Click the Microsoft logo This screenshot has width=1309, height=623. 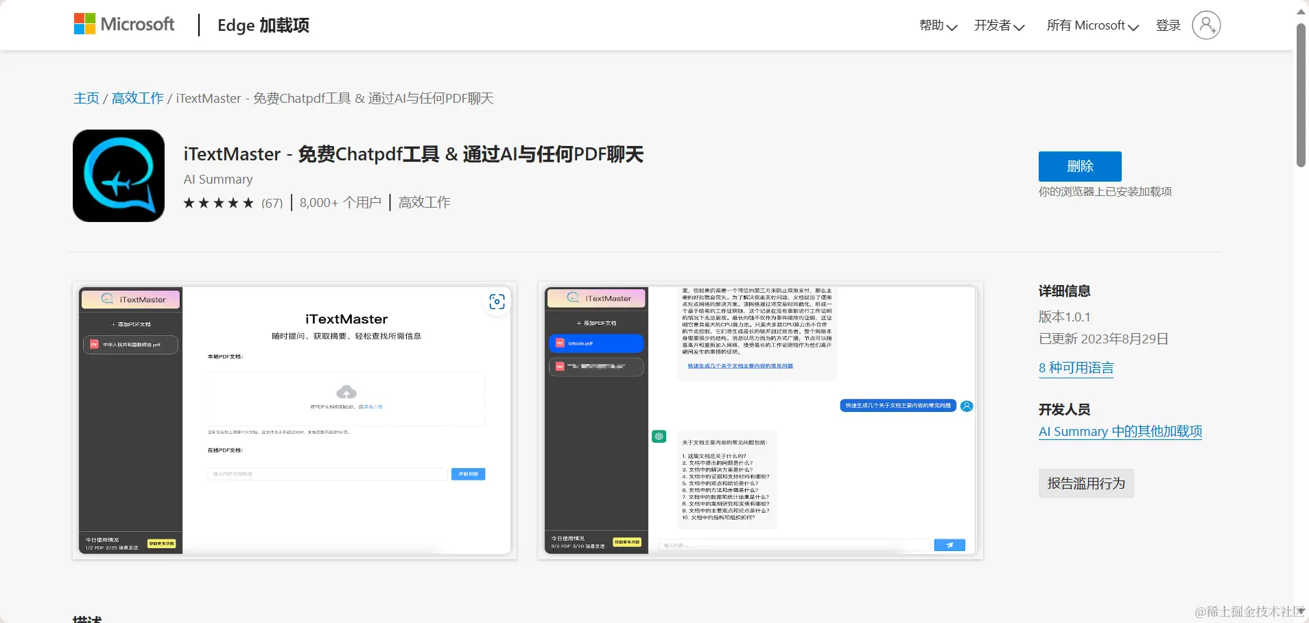pos(124,25)
